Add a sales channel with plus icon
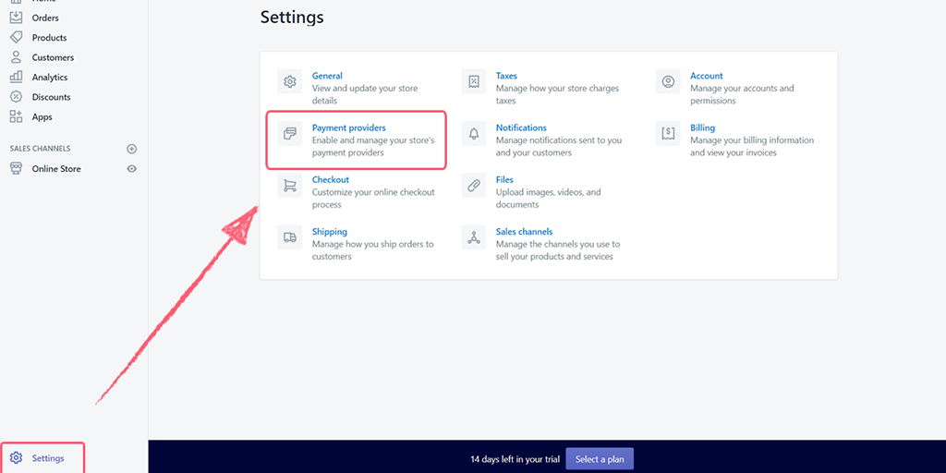This screenshot has width=946, height=473. click(132, 149)
